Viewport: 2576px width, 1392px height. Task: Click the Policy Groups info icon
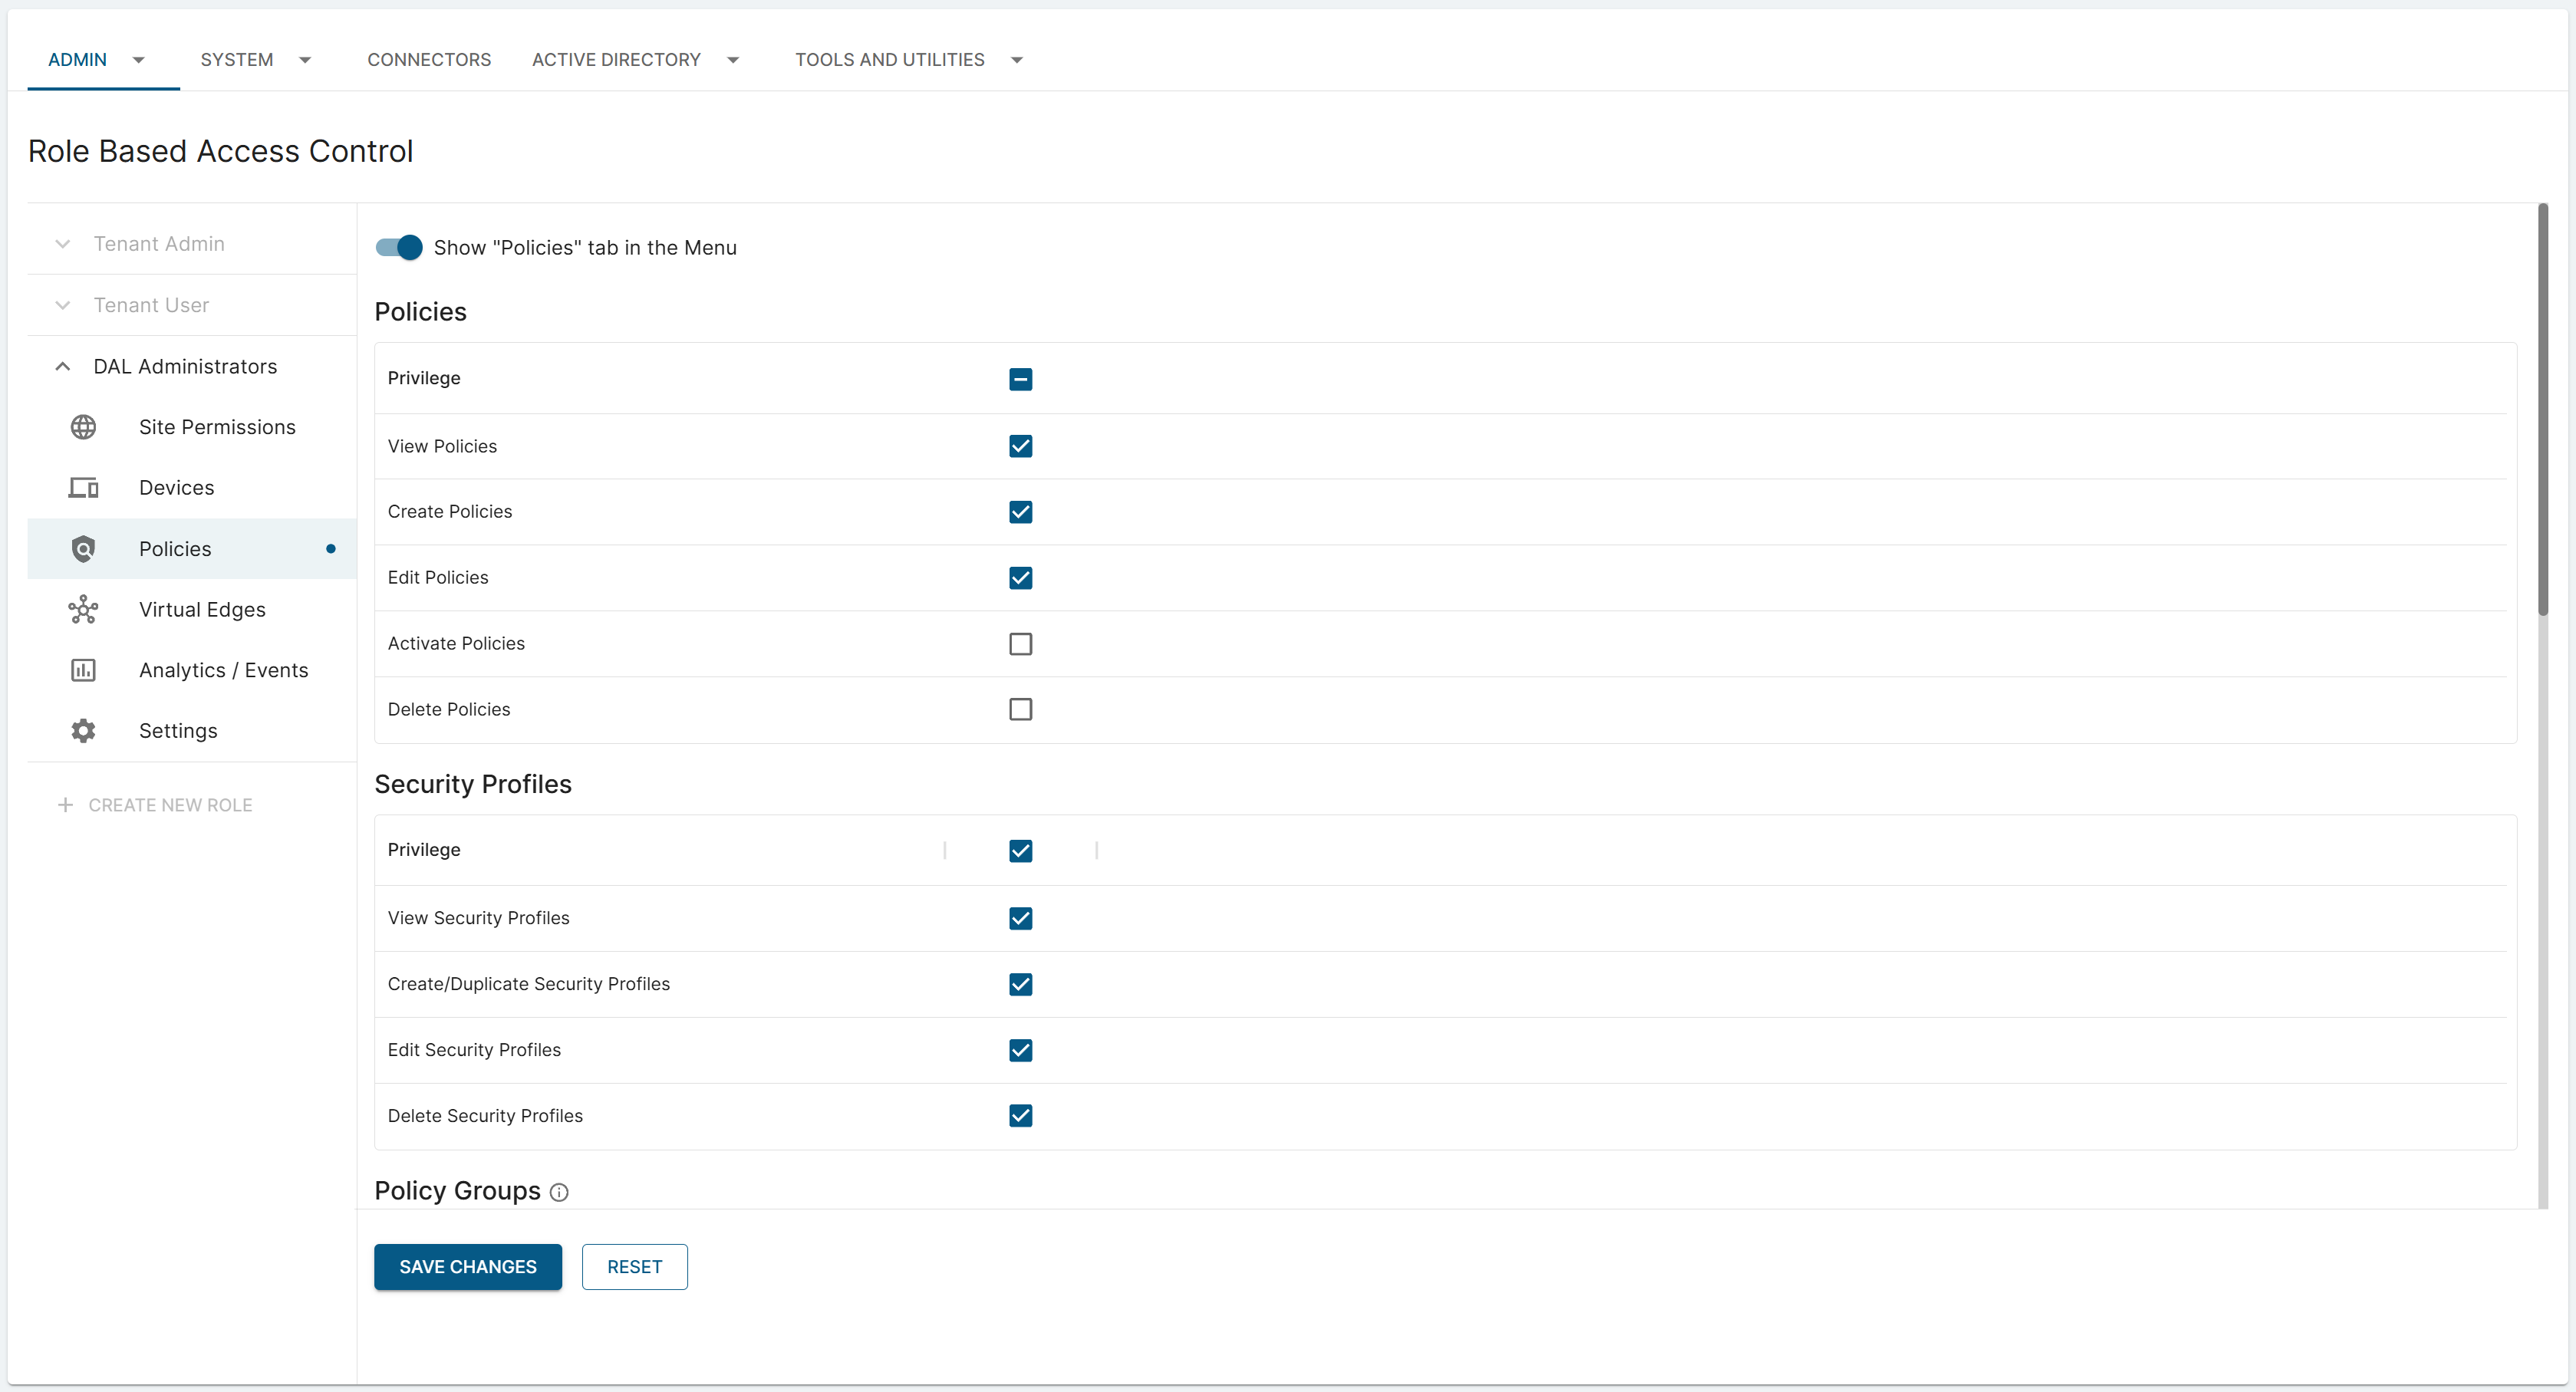pyautogui.click(x=559, y=1192)
